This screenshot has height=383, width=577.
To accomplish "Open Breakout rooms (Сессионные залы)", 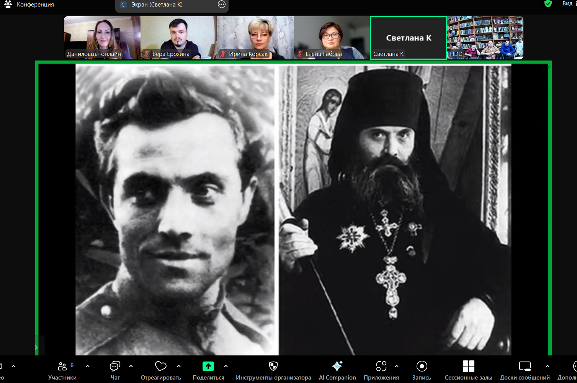I will 468,367.
